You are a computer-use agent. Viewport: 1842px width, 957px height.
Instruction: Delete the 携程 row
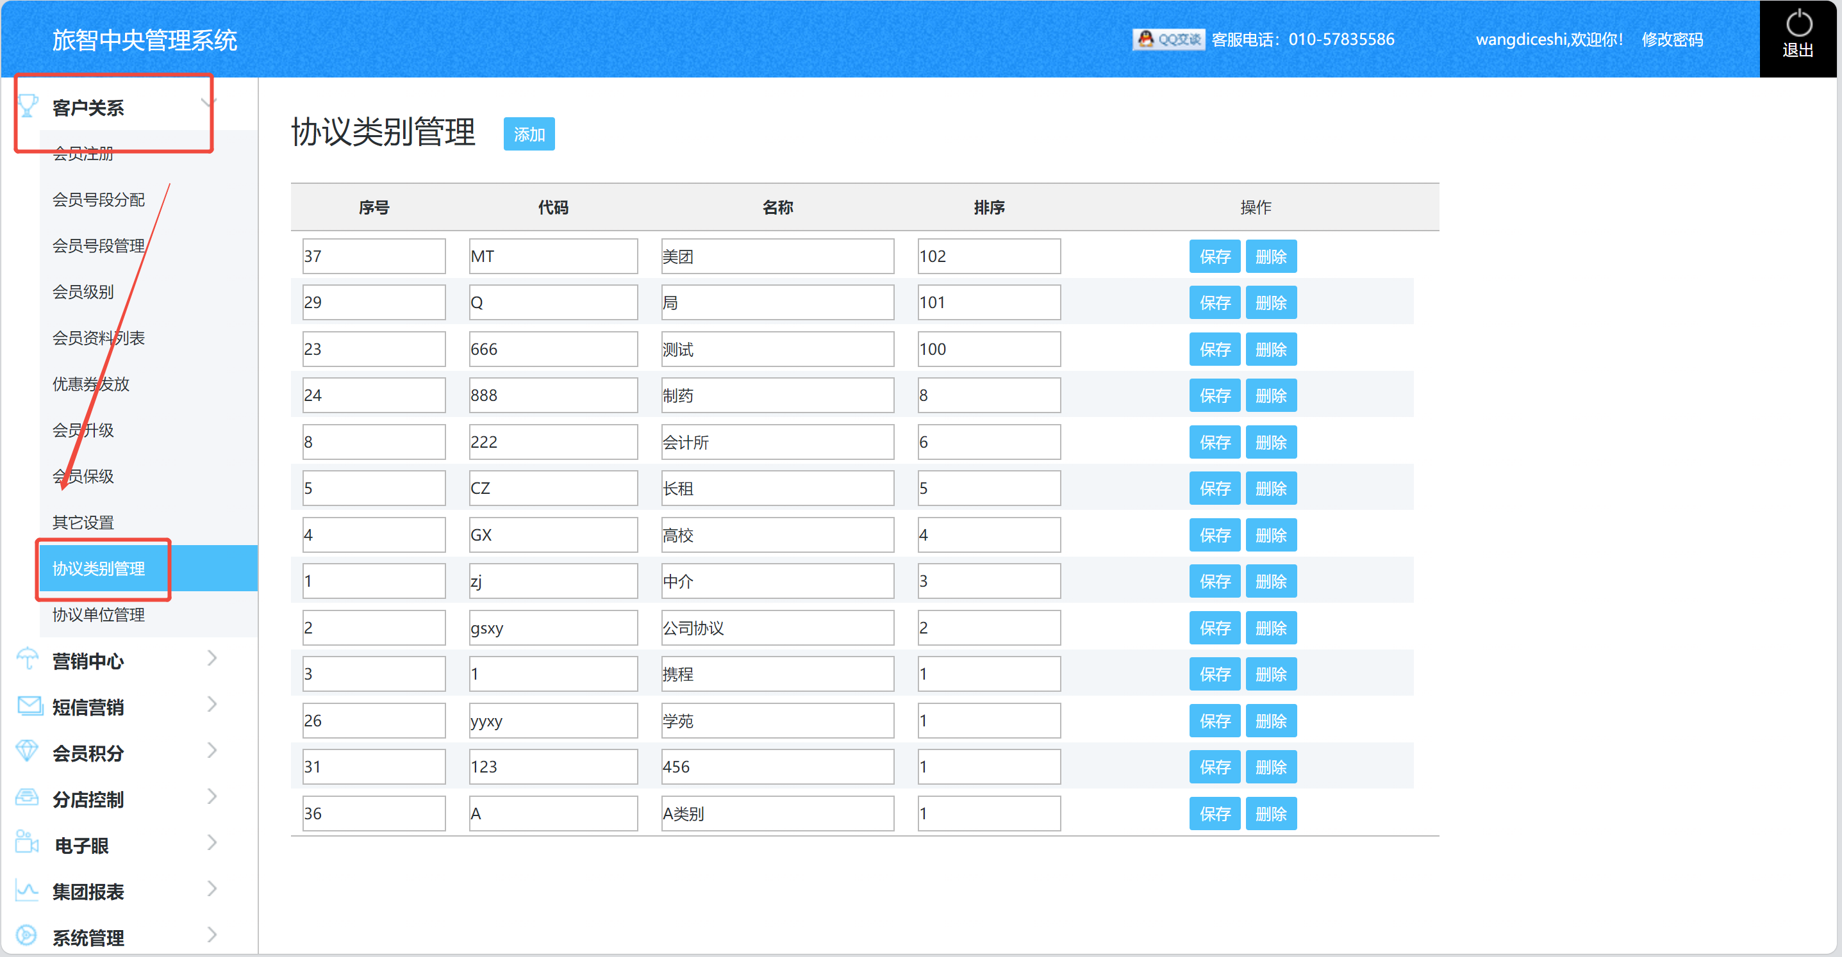pyautogui.click(x=1271, y=675)
